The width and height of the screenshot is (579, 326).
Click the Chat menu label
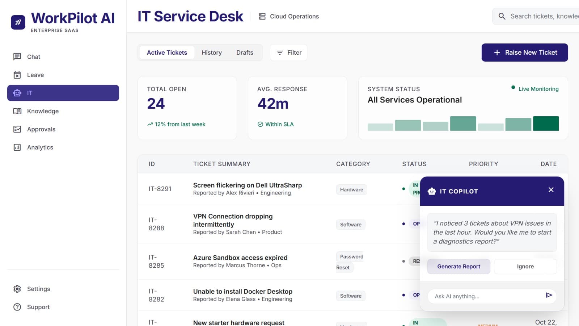[x=34, y=57]
